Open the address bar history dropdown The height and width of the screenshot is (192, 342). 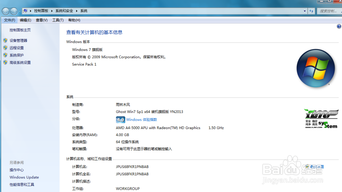305,11
